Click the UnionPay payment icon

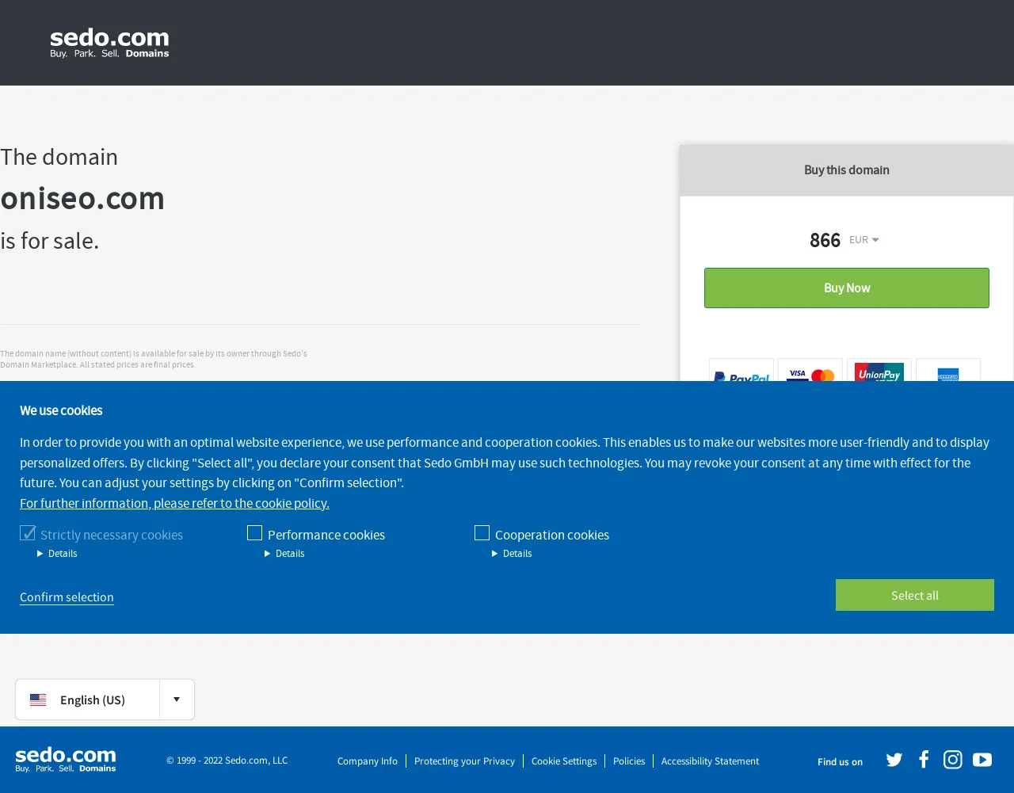pos(879,371)
